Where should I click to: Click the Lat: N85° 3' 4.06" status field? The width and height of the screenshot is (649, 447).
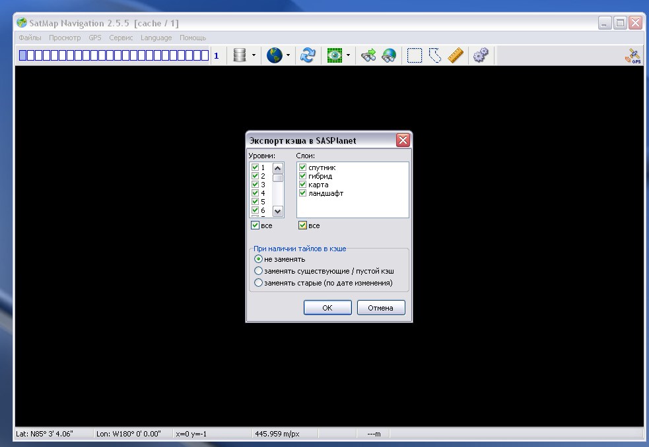pyautogui.click(x=53, y=434)
